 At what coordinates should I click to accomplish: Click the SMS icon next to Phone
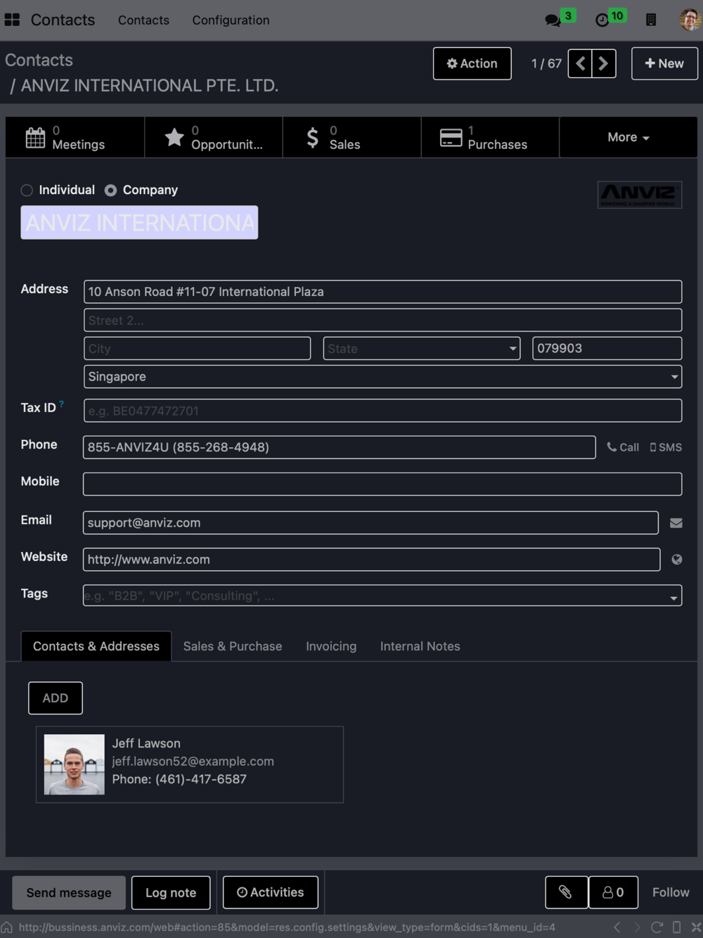pyautogui.click(x=666, y=447)
